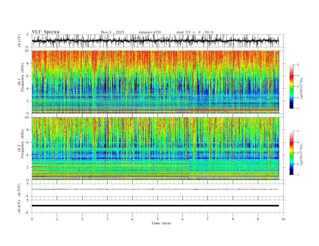Click the lower colorbar's log(PSD) label
This screenshot has height=246, width=319.
tap(302, 155)
